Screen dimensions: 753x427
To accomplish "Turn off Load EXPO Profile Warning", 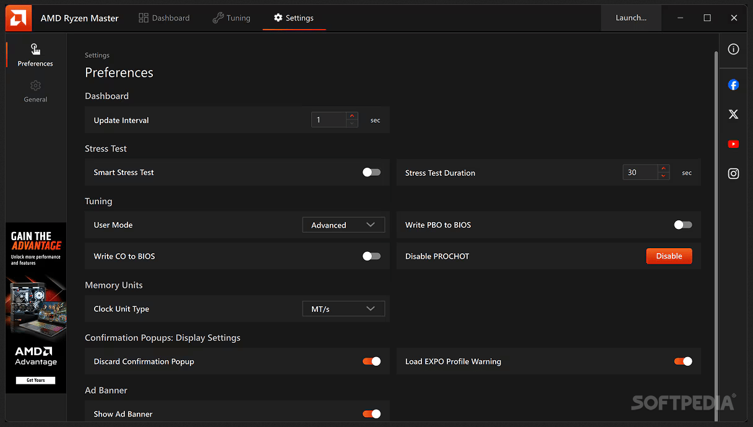I will click(x=683, y=361).
